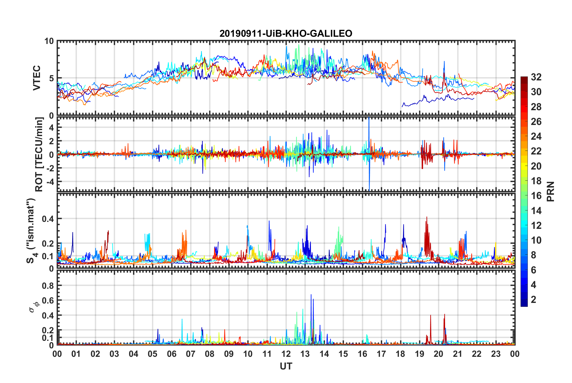This screenshot has width=572, height=383.
Task: Click VTEC axis tick label 5
Action: click(x=51, y=78)
